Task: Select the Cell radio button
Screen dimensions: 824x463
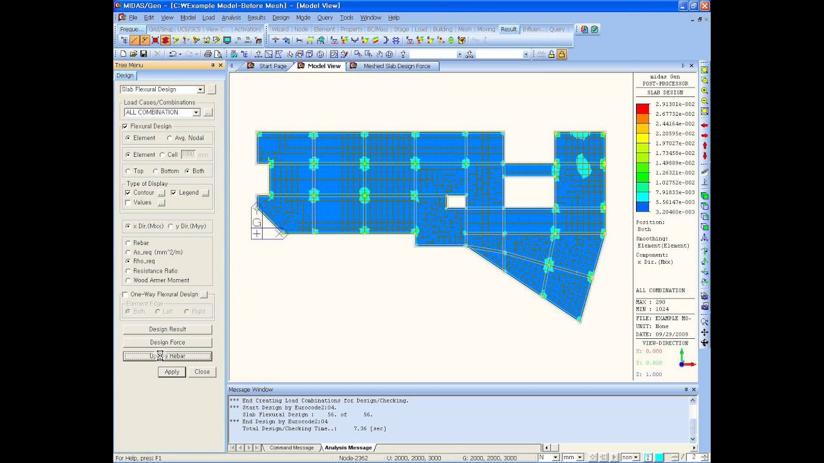Action: coord(162,154)
